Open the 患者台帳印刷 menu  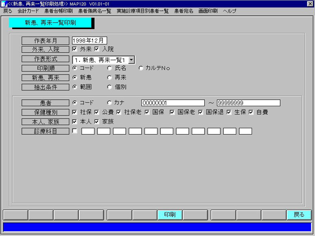click(x=58, y=11)
